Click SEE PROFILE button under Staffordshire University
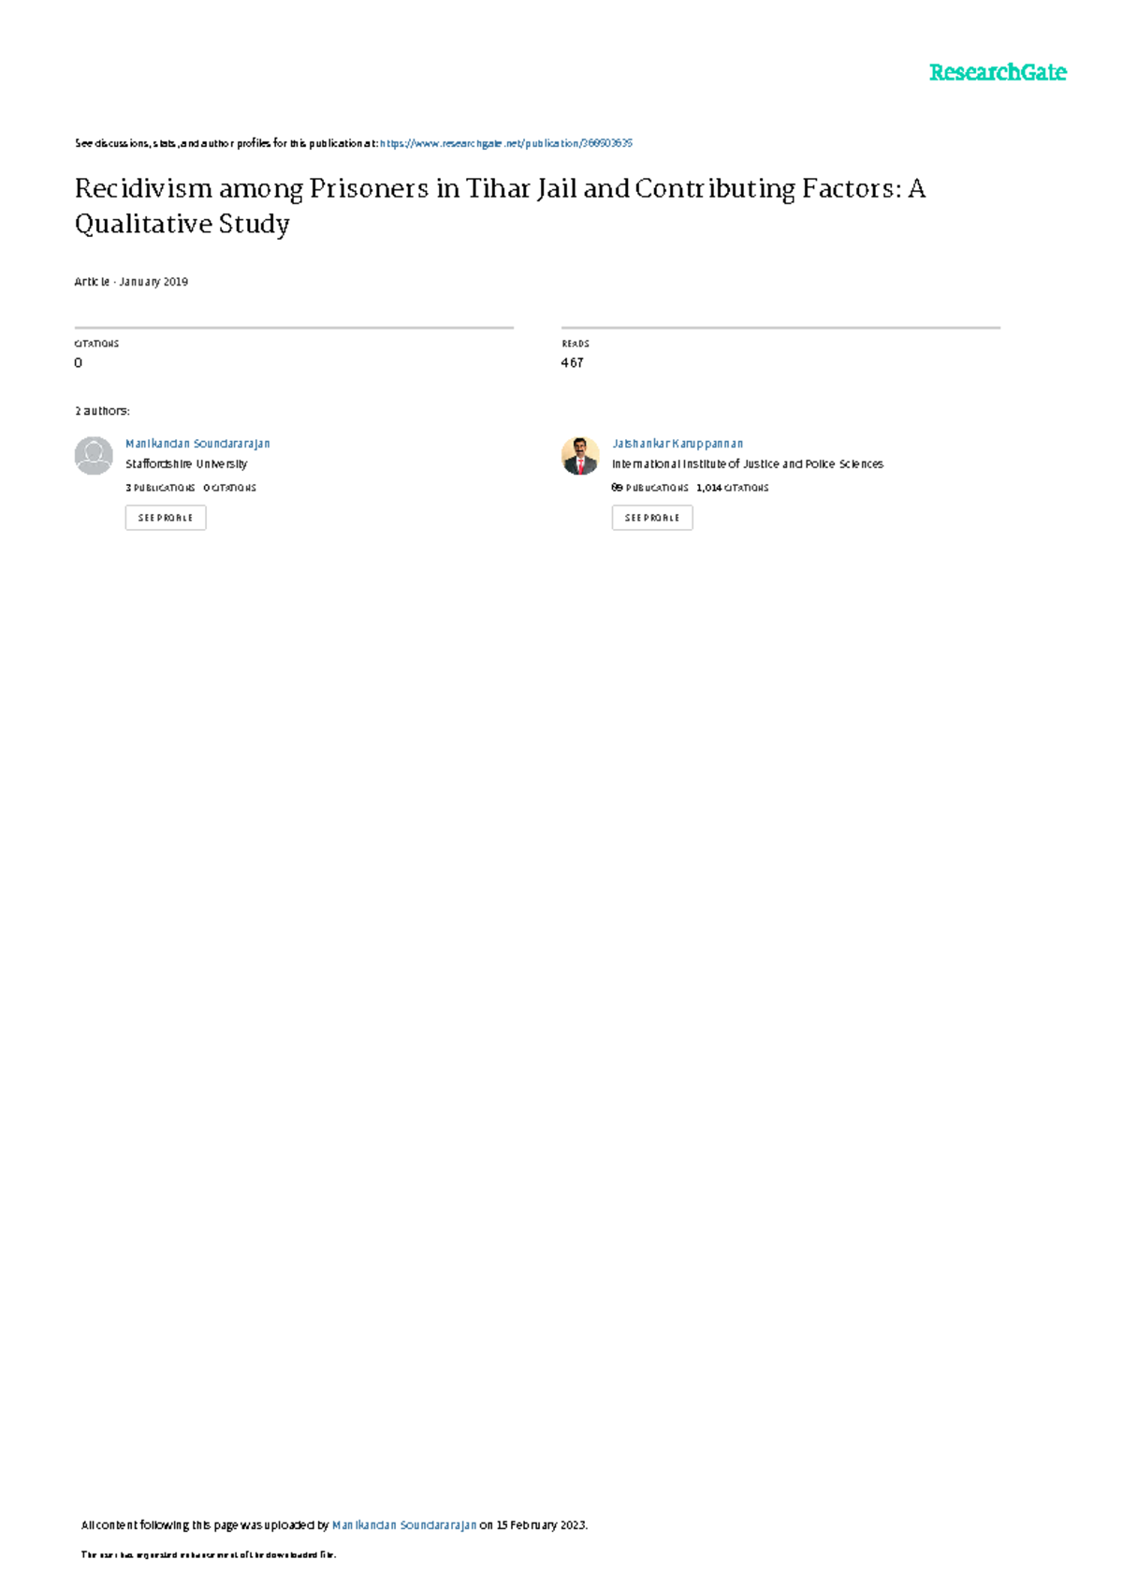 click(166, 518)
